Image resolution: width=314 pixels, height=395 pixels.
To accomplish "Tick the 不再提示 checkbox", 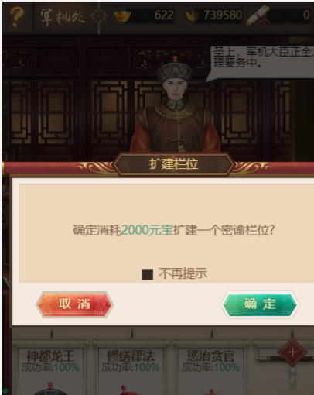I will click(x=148, y=274).
